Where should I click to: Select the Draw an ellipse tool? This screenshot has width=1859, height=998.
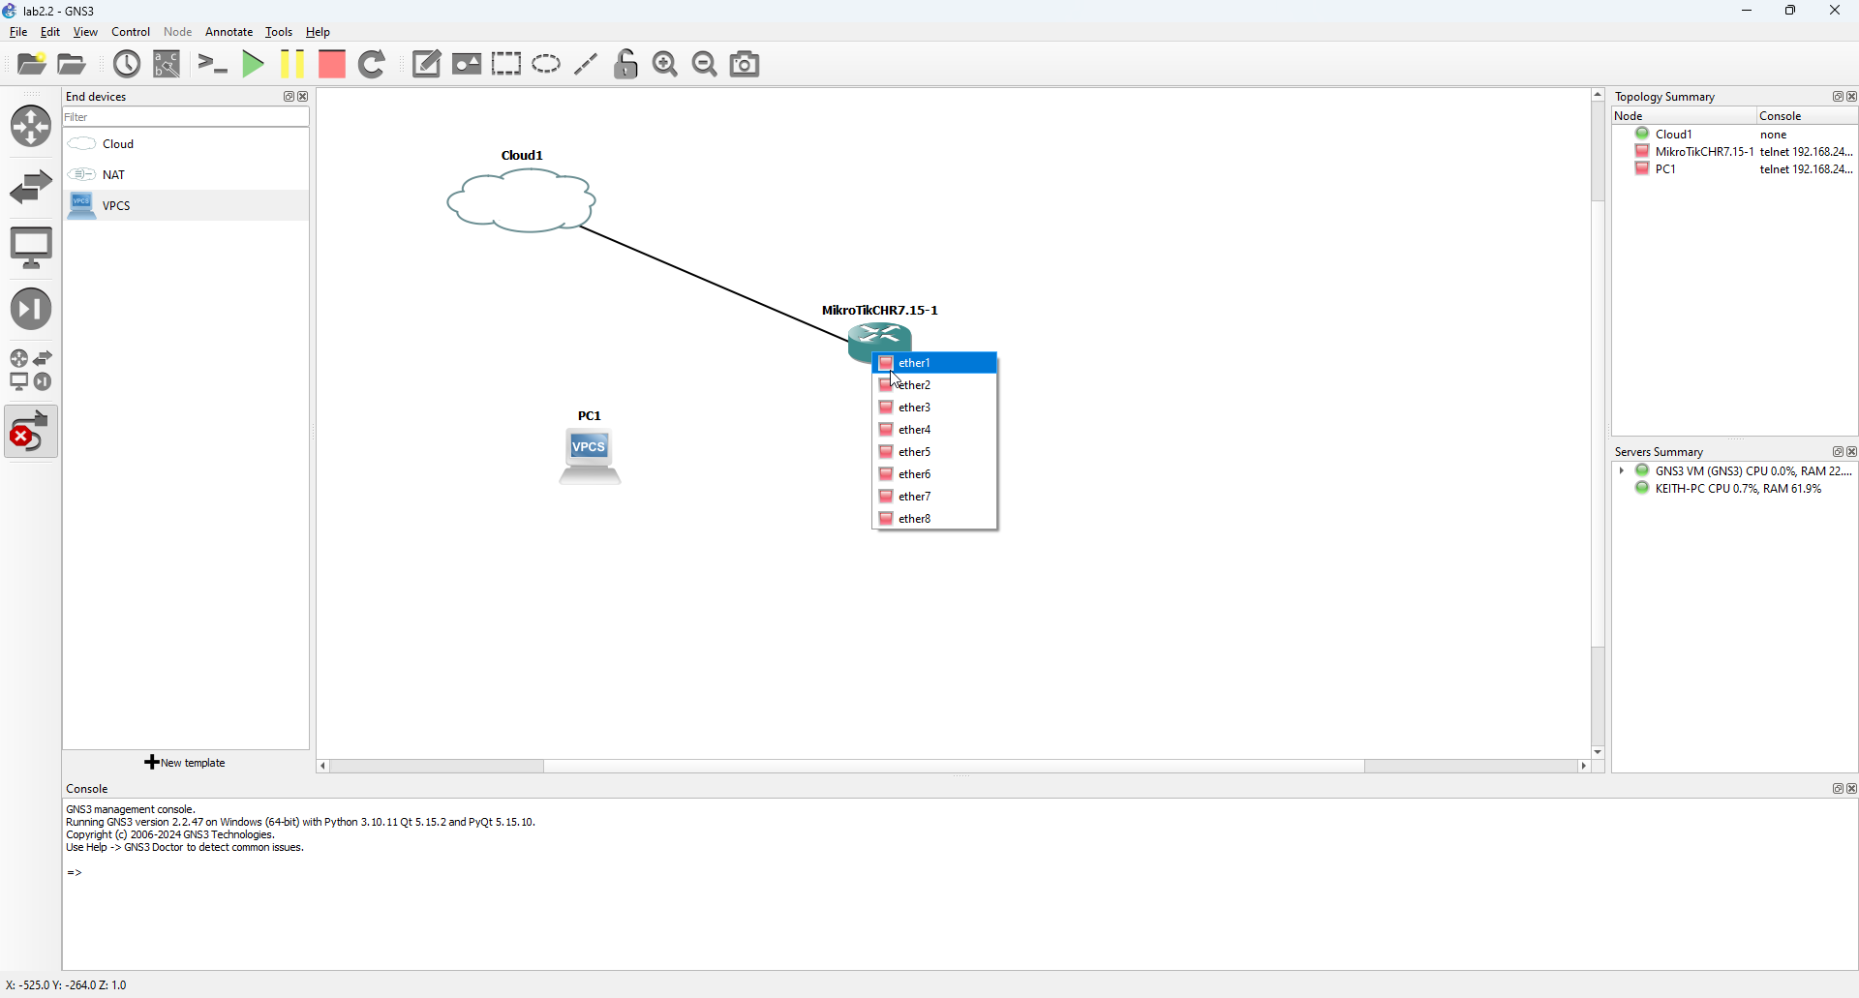click(x=546, y=64)
